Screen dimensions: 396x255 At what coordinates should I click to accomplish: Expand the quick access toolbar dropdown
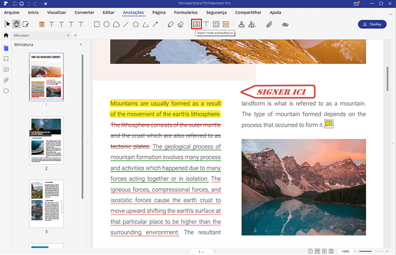[x=46, y=4]
